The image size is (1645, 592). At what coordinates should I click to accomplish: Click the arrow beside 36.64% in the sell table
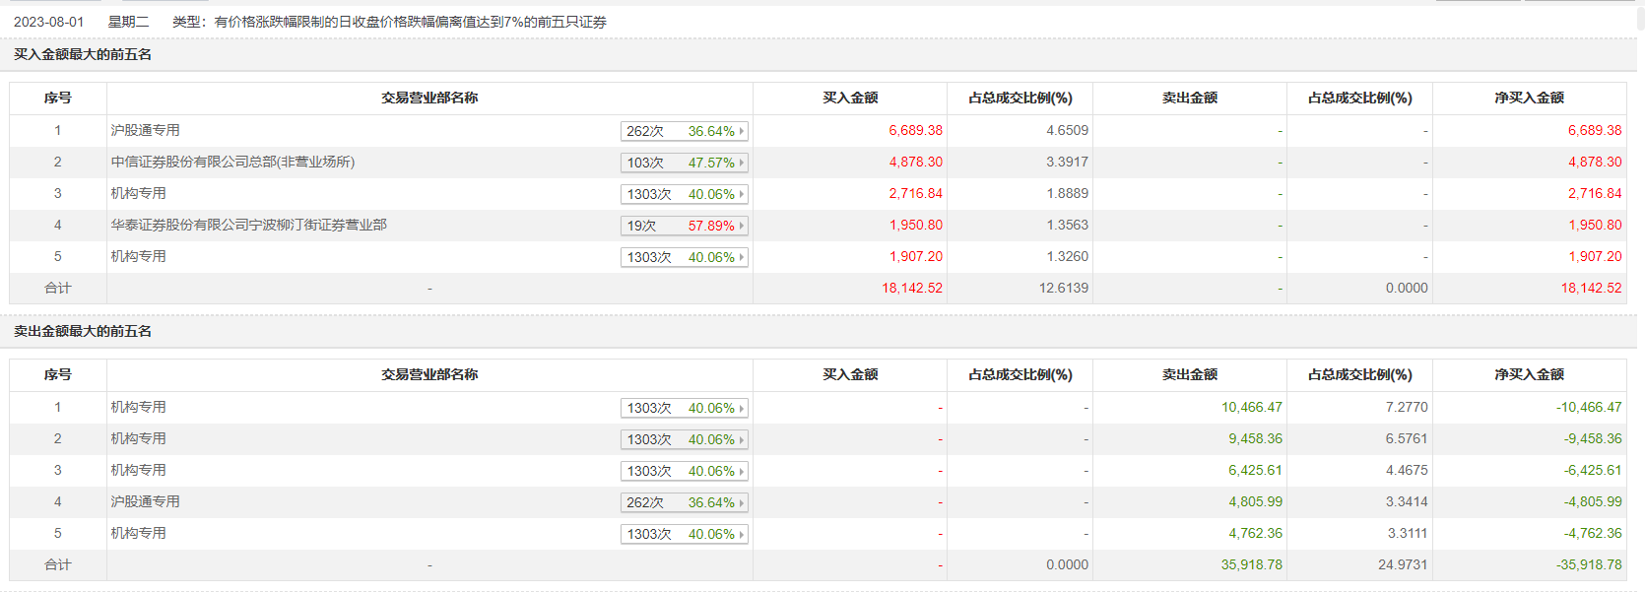(741, 502)
